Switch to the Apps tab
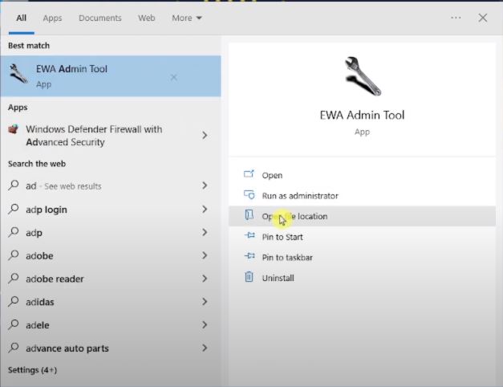 click(x=52, y=18)
